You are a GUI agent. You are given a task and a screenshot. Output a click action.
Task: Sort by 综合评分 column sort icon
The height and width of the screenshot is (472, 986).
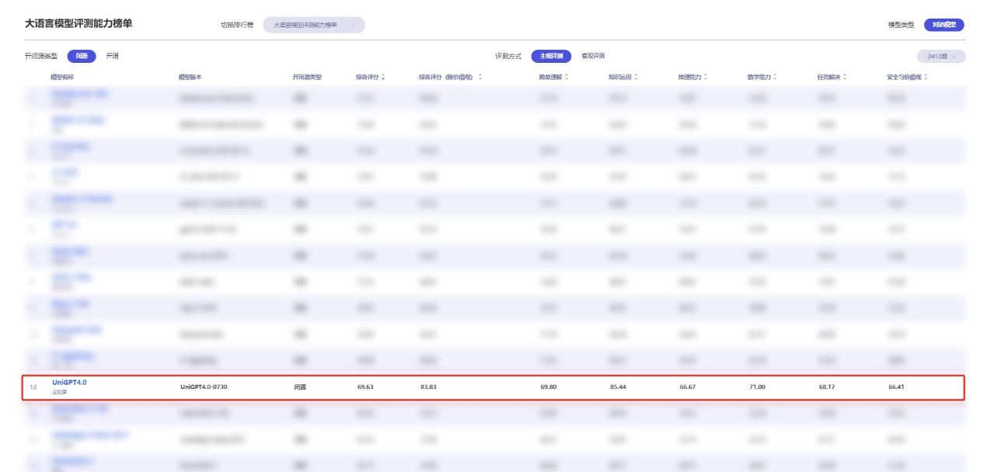point(383,77)
